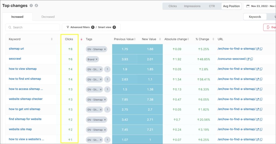
Task: Open external link icon in how to access sitemap row
Action: pos(257,89)
